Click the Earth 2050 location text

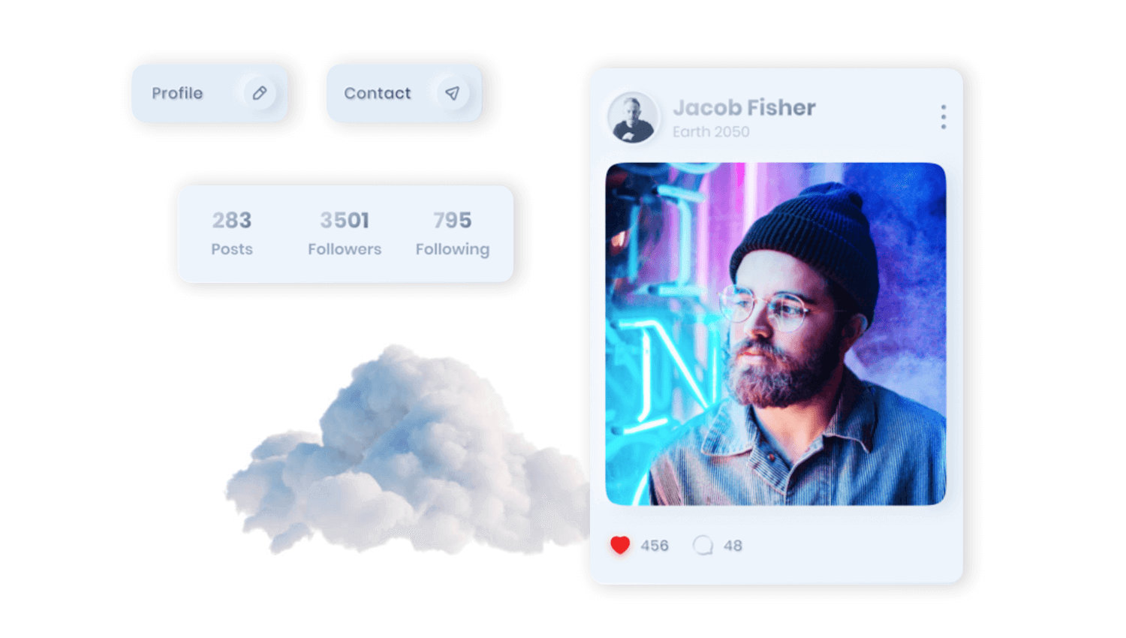pyautogui.click(x=711, y=131)
